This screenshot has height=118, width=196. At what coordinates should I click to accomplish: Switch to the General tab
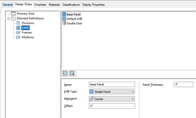8,5
